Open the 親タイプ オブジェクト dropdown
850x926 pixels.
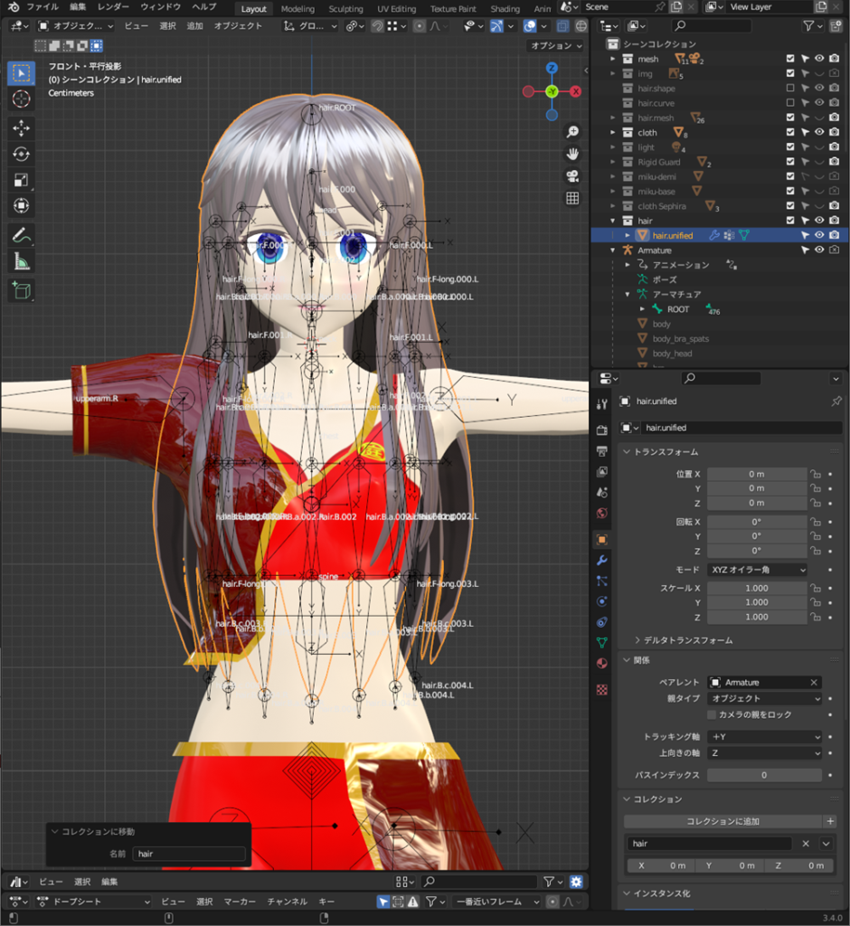click(765, 699)
